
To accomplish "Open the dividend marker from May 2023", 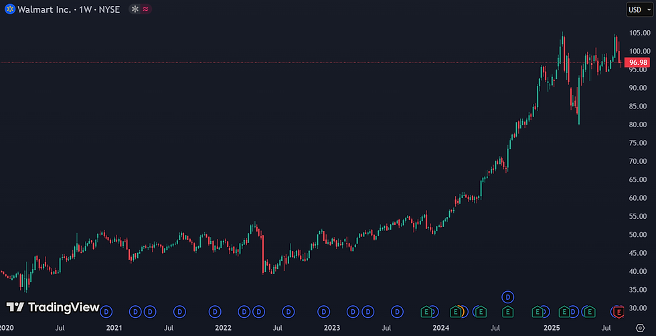I will [x=367, y=311].
